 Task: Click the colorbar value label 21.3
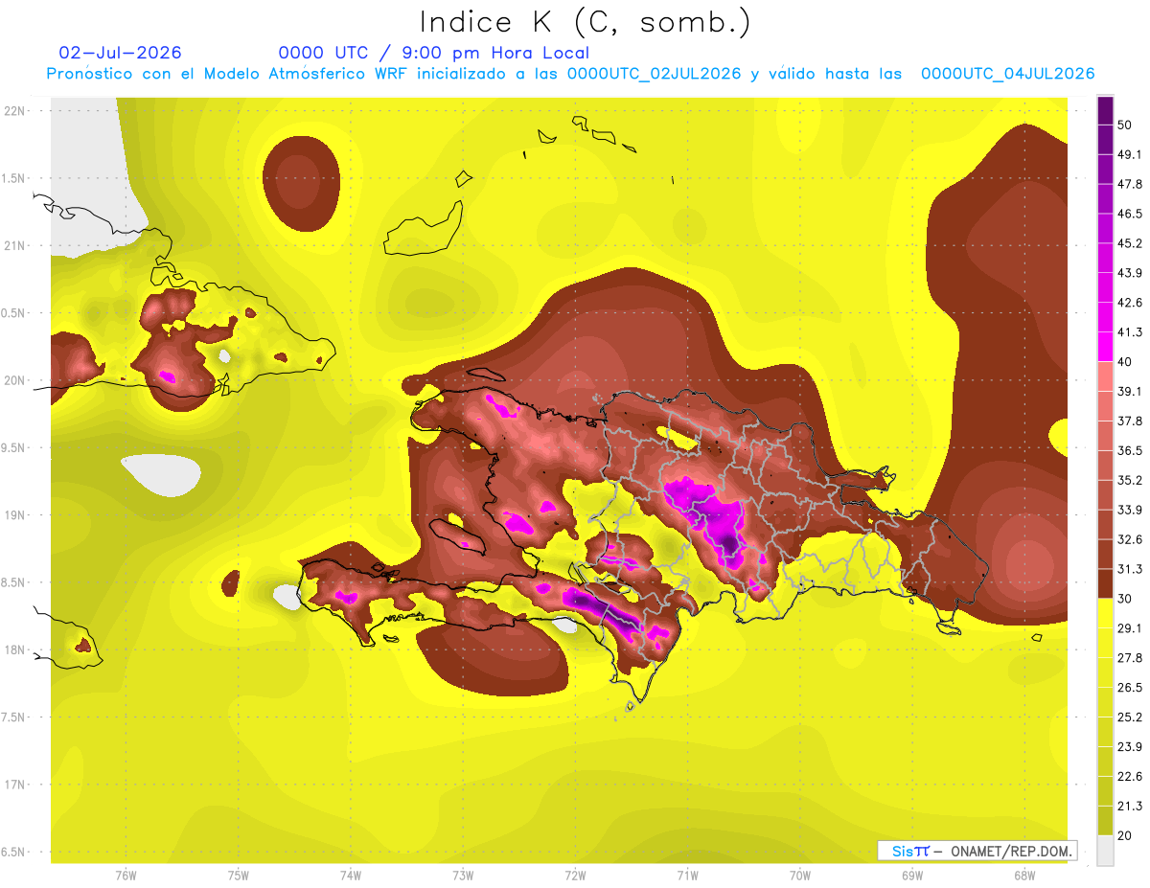click(x=1130, y=806)
